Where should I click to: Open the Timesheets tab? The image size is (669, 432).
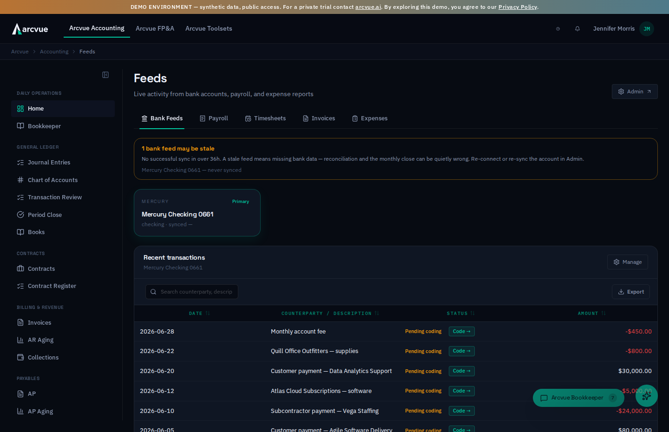pos(265,118)
